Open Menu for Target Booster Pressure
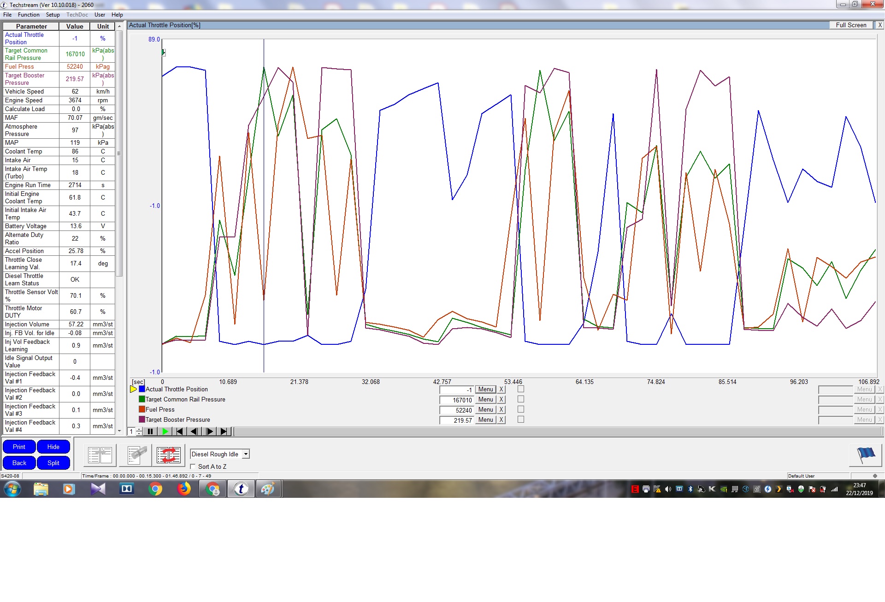The width and height of the screenshot is (885, 602). pyautogui.click(x=485, y=420)
